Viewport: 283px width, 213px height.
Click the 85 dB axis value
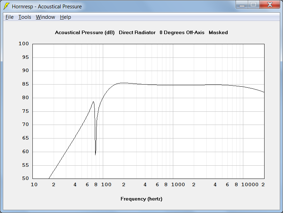25,84
